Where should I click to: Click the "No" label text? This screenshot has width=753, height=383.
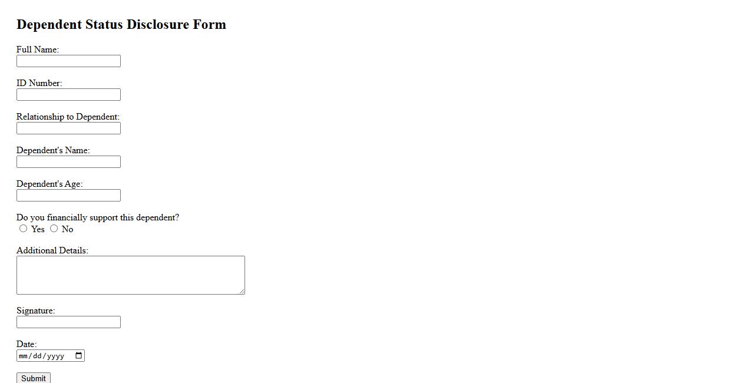click(67, 229)
